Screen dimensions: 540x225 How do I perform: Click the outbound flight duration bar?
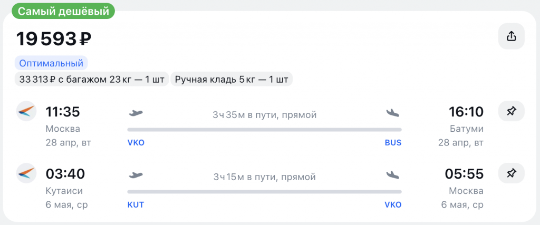tap(264, 130)
